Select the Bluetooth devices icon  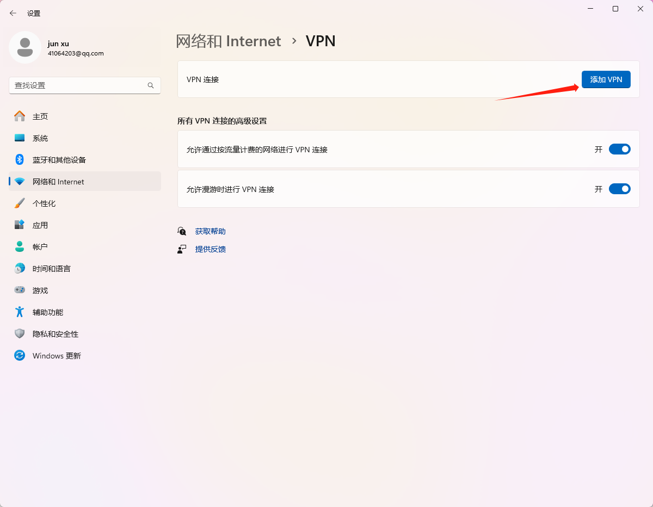20,160
